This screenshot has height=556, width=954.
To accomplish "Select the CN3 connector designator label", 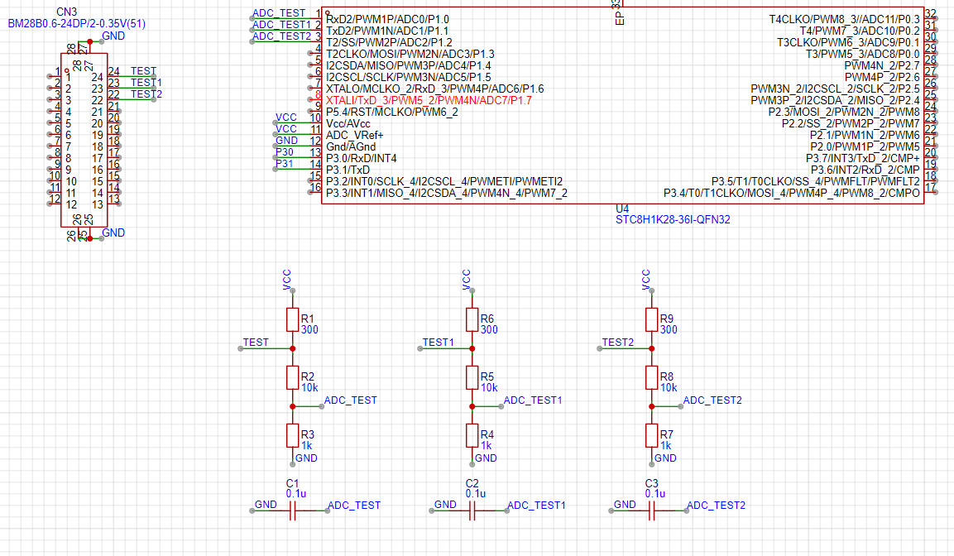I will click(66, 12).
